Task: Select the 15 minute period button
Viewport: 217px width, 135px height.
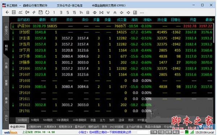Action: point(74,12)
